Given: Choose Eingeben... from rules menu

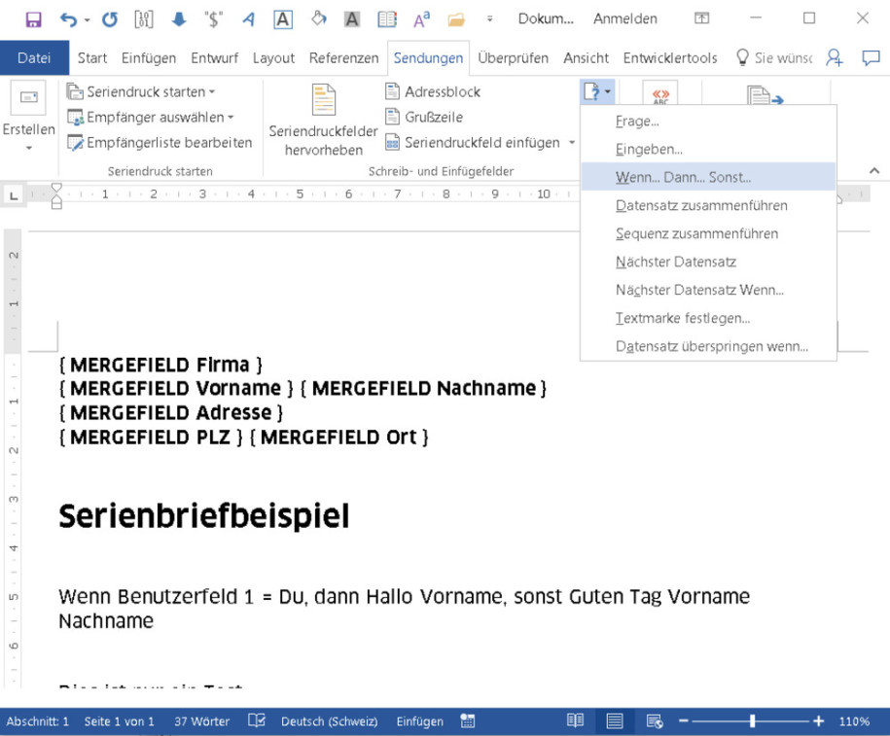Looking at the screenshot, I should [x=708, y=150].
